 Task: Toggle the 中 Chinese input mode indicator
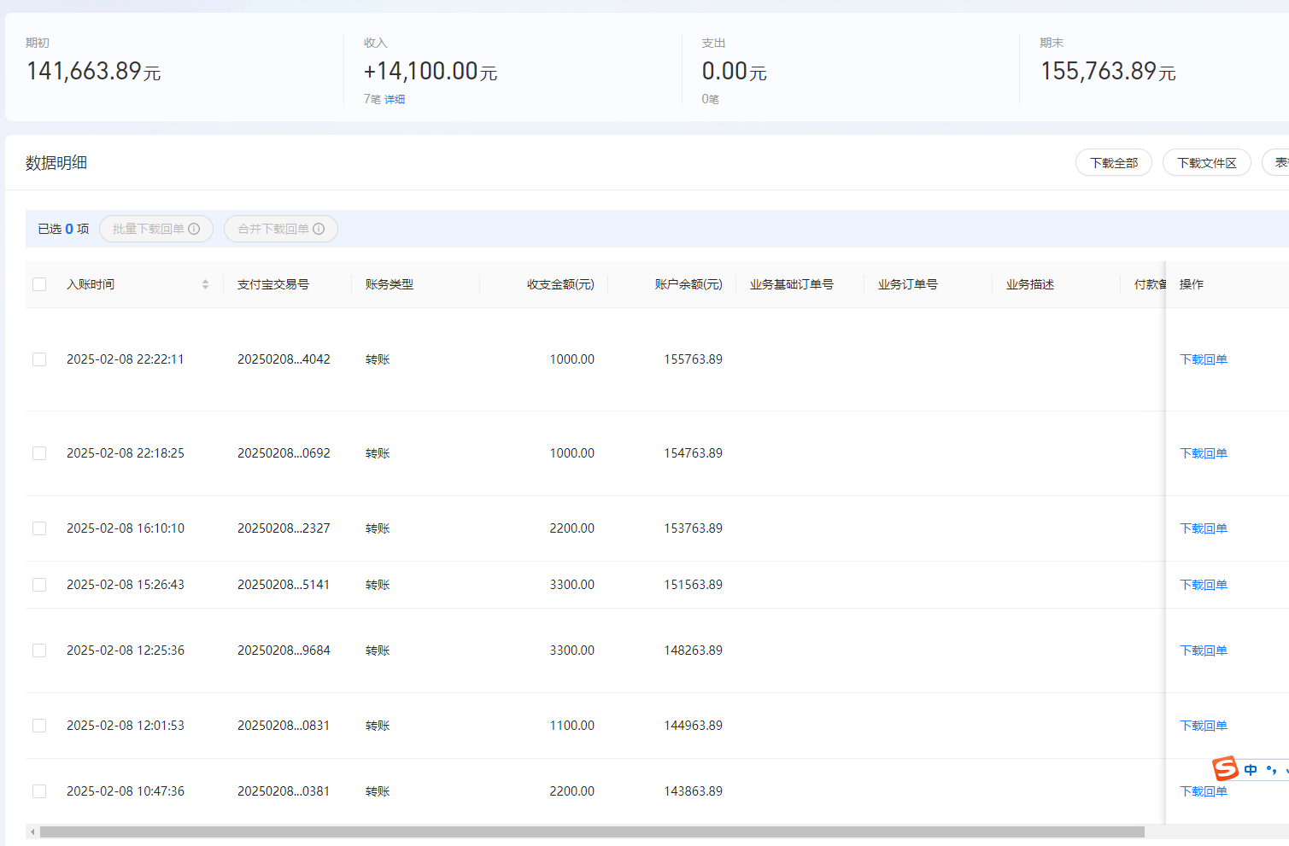tap(1251, 770)
